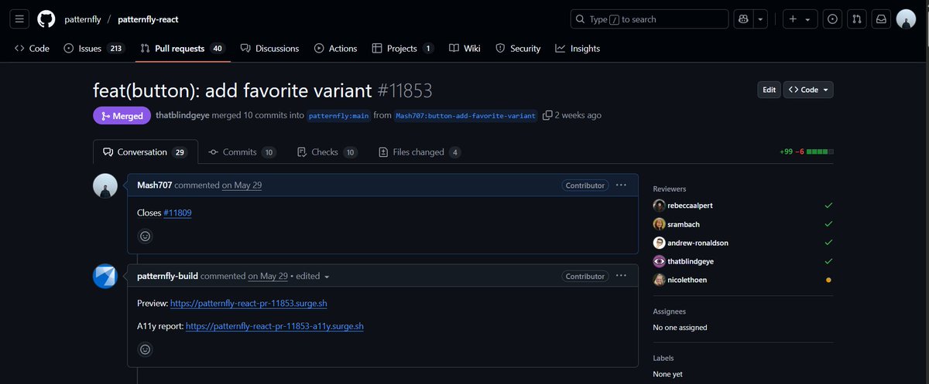Open the surge.sh Preview link
This screenshot has width=929, height=384.
(249, 303)
